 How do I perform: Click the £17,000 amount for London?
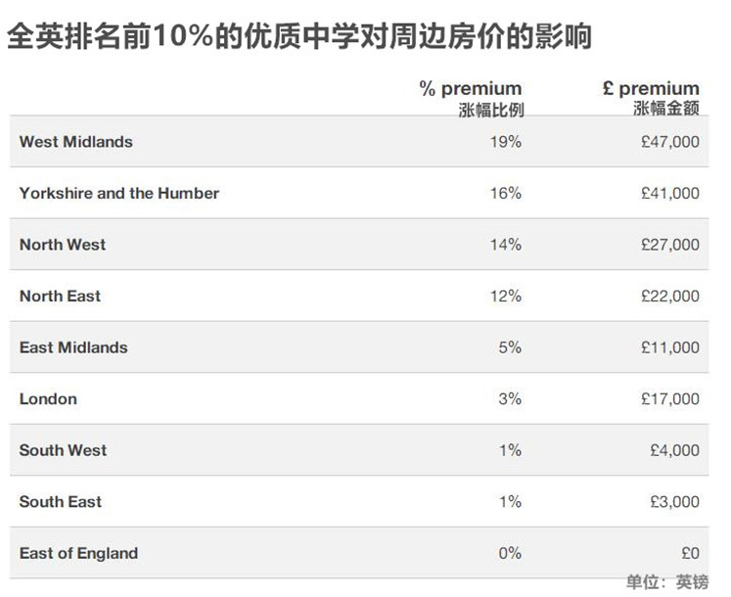tap(670, 398)
